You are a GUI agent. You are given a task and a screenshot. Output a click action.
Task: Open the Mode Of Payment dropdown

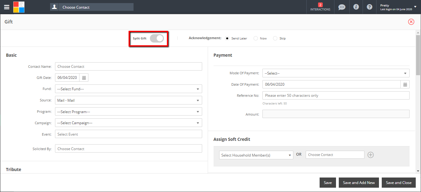coord(336,73)
